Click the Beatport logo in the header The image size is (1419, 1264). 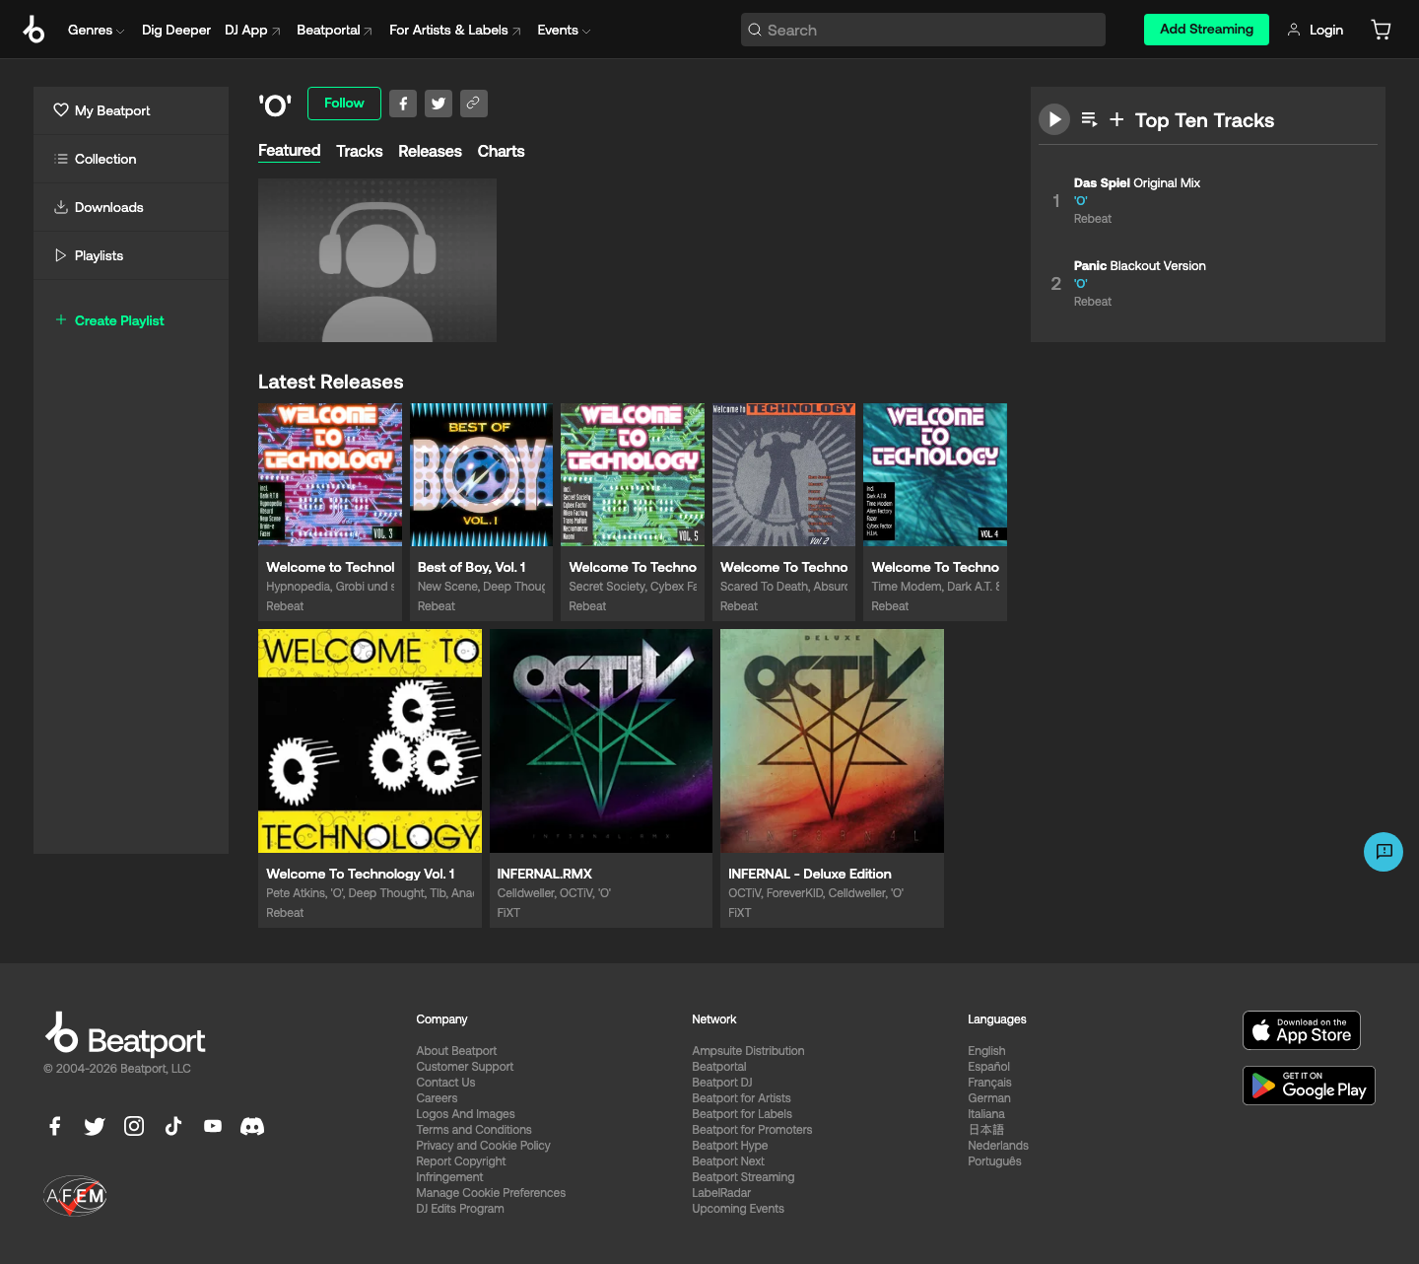pos(34,30)
